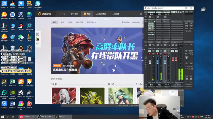
Task: Open channel 乐绘 output routing dropdown at the bottom
Action: click(x=162, y=87)
